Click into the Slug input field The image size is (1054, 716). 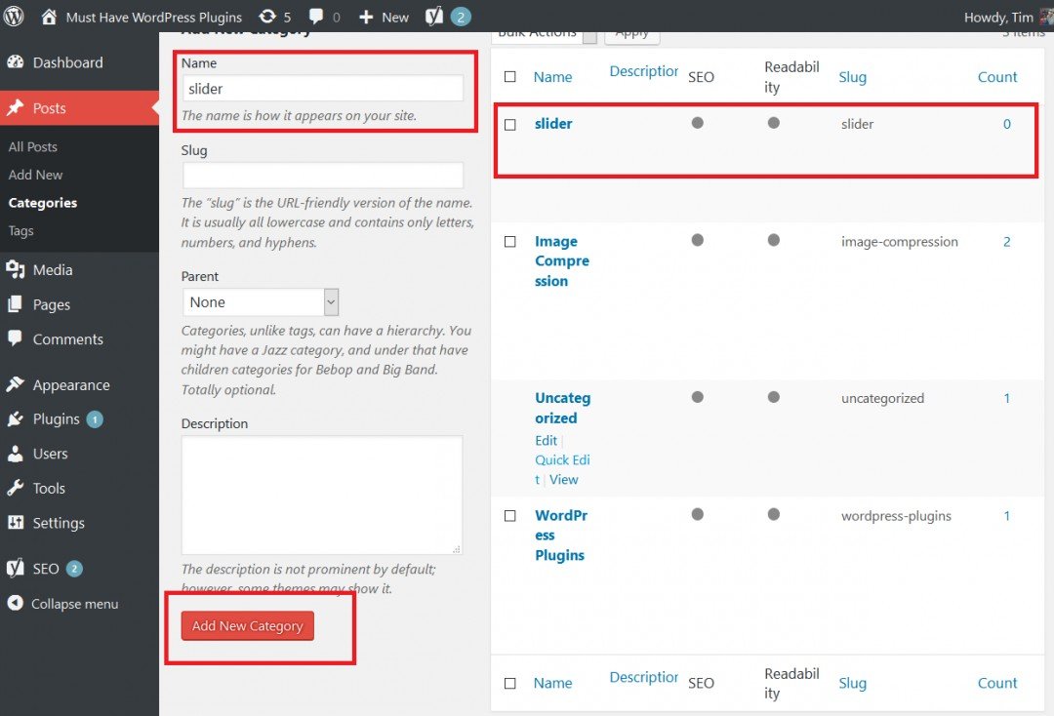click(323, 176)
